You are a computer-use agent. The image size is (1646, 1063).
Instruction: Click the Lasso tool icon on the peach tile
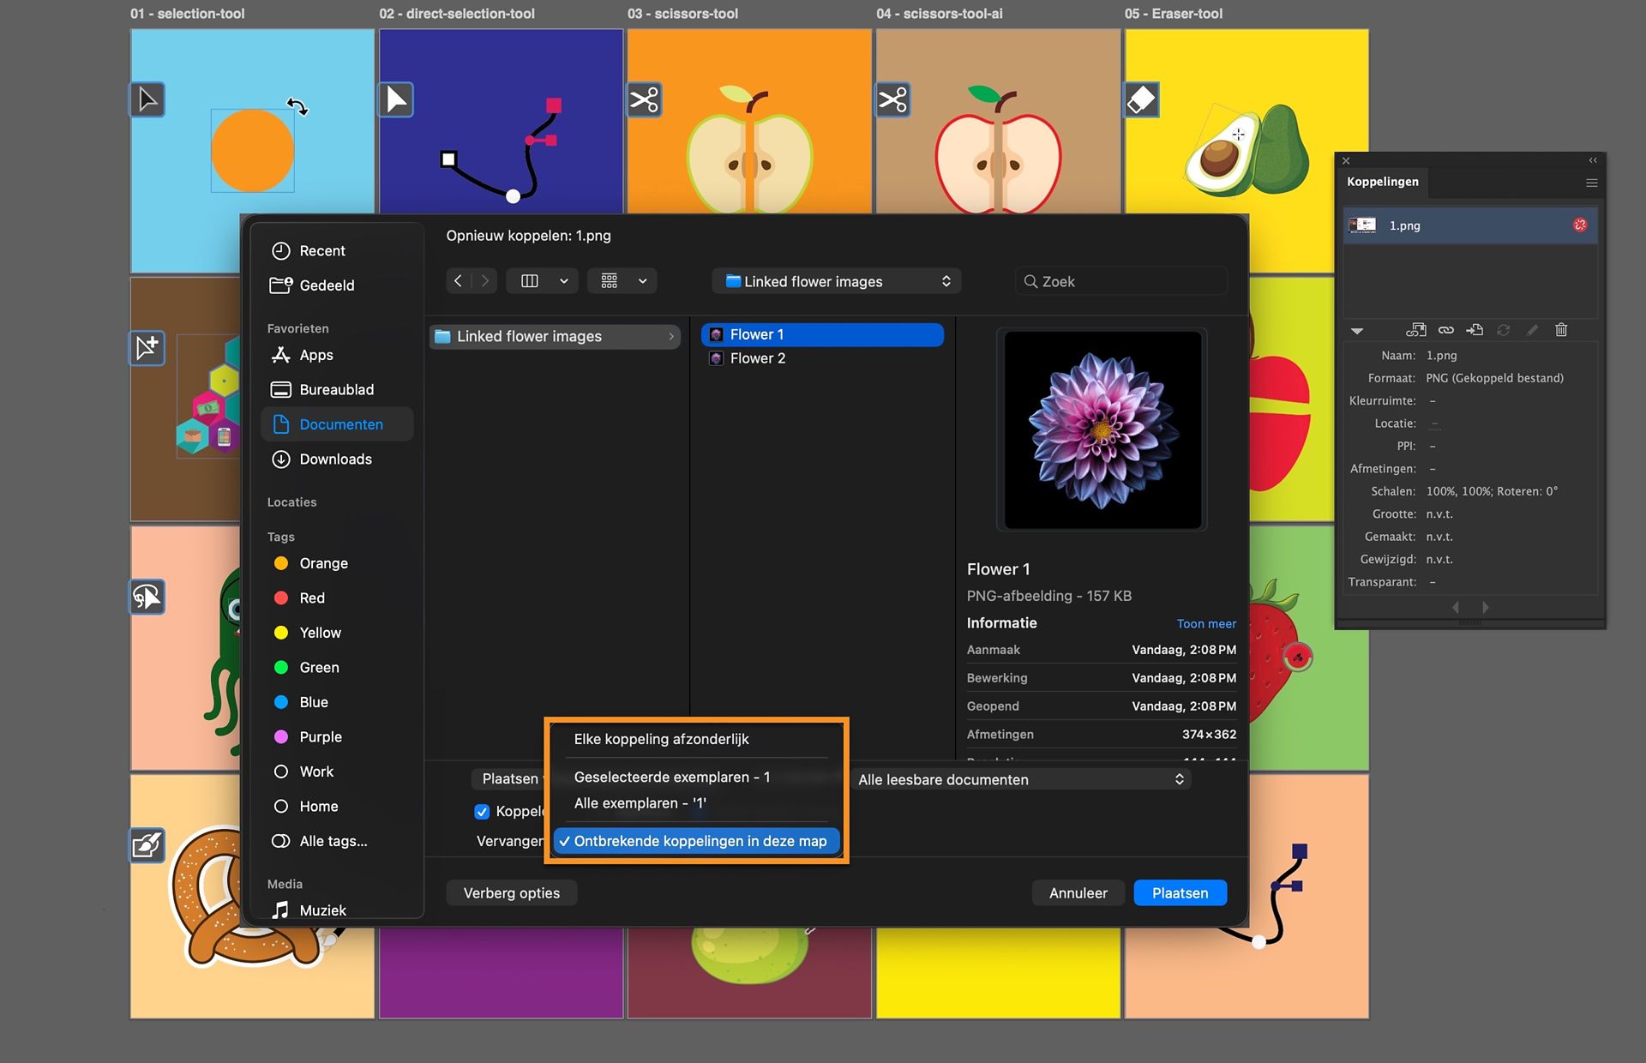click(147, 597)
